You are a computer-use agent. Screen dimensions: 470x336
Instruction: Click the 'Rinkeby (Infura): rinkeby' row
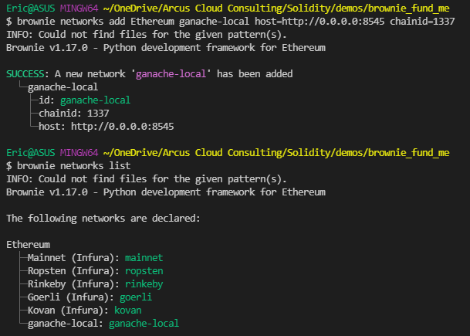pyautogui.click(x=96, y=284)
